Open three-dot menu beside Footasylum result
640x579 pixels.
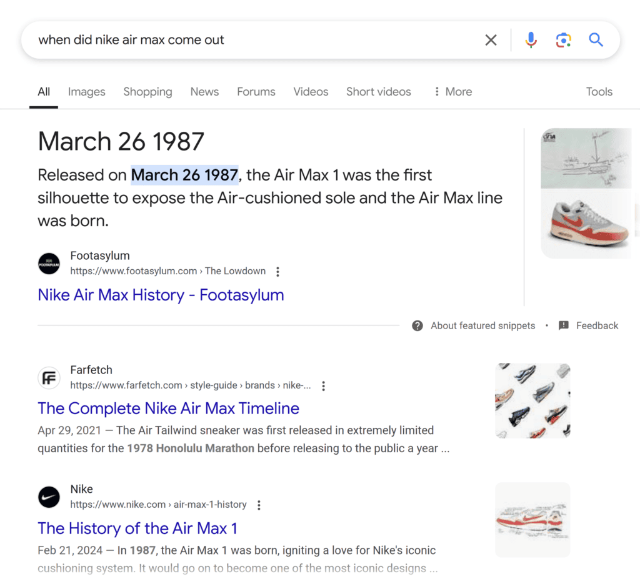pos(277,272)
